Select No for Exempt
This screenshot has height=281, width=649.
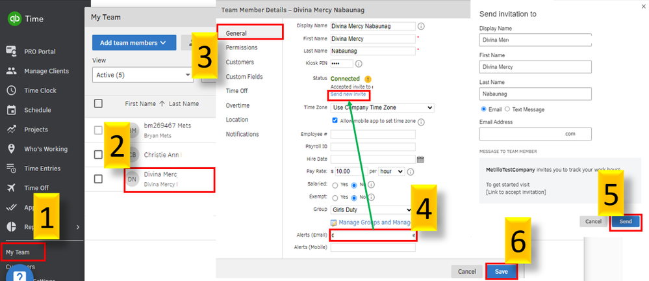[x=354, y=197]
